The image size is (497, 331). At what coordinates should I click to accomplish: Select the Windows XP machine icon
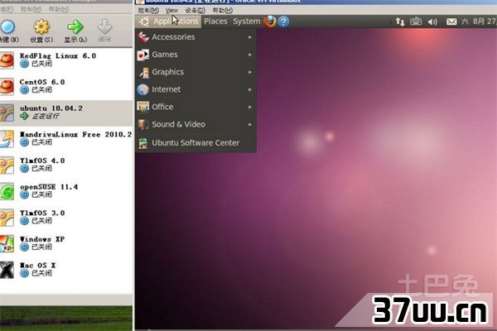(x=7, y=243)
